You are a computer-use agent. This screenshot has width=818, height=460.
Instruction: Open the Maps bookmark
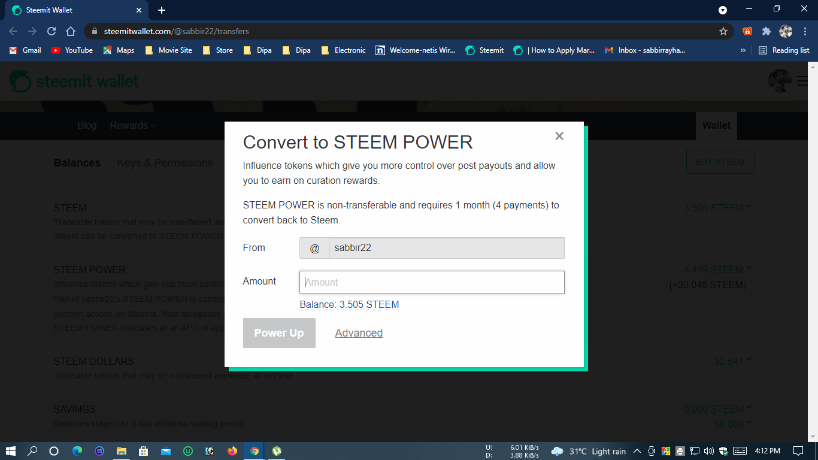[x=119, y=50]
